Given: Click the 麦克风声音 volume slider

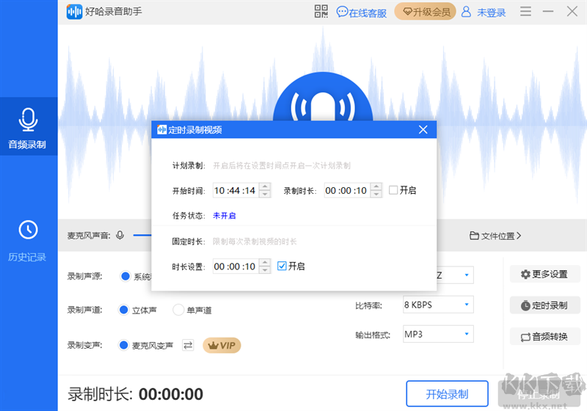Looking at the screenshot, I should (142, 235).
